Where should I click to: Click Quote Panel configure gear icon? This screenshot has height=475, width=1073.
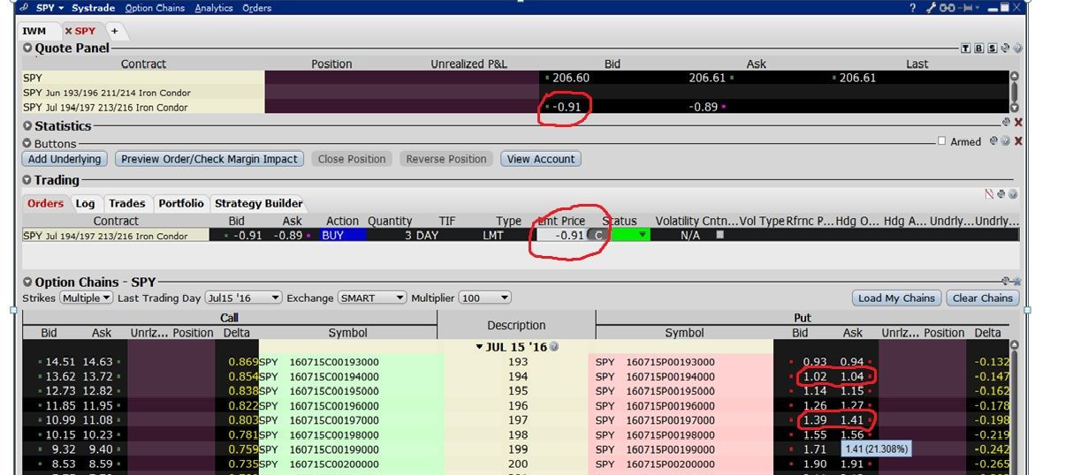click(x=1006, y=49)
